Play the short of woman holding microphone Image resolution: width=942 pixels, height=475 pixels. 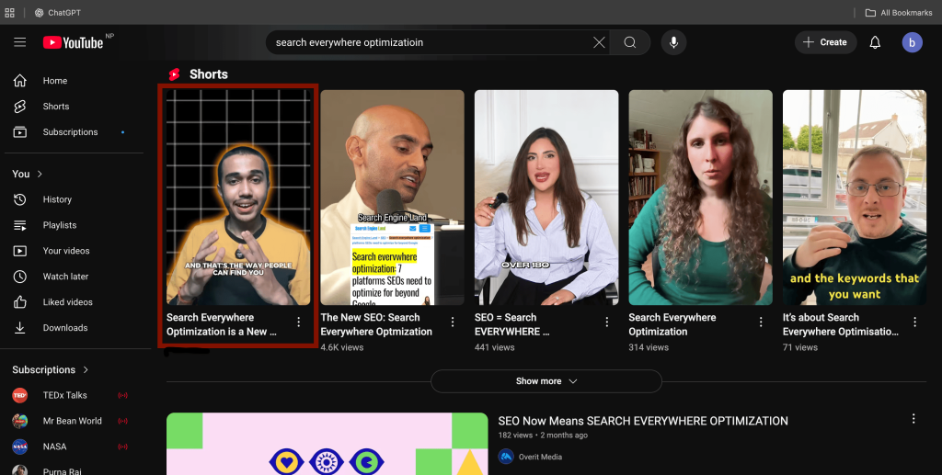point(546,198)
